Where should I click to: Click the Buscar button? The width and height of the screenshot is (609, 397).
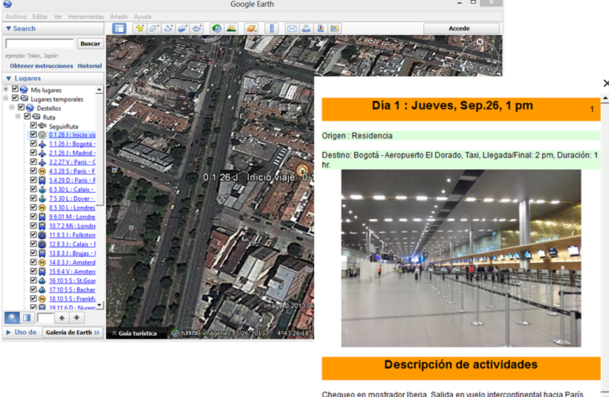[90, 43]
